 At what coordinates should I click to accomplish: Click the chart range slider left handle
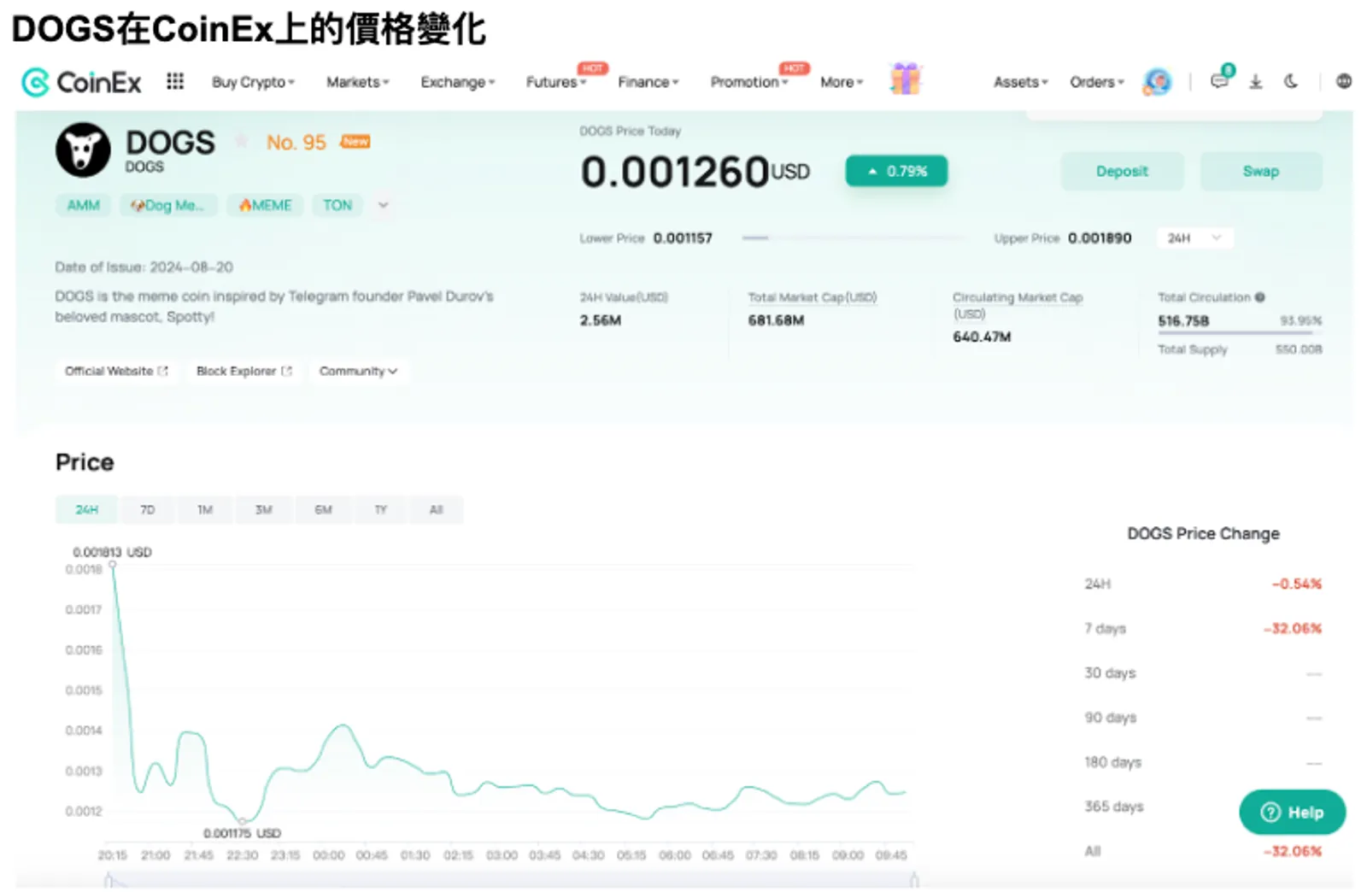pos(108,879)
